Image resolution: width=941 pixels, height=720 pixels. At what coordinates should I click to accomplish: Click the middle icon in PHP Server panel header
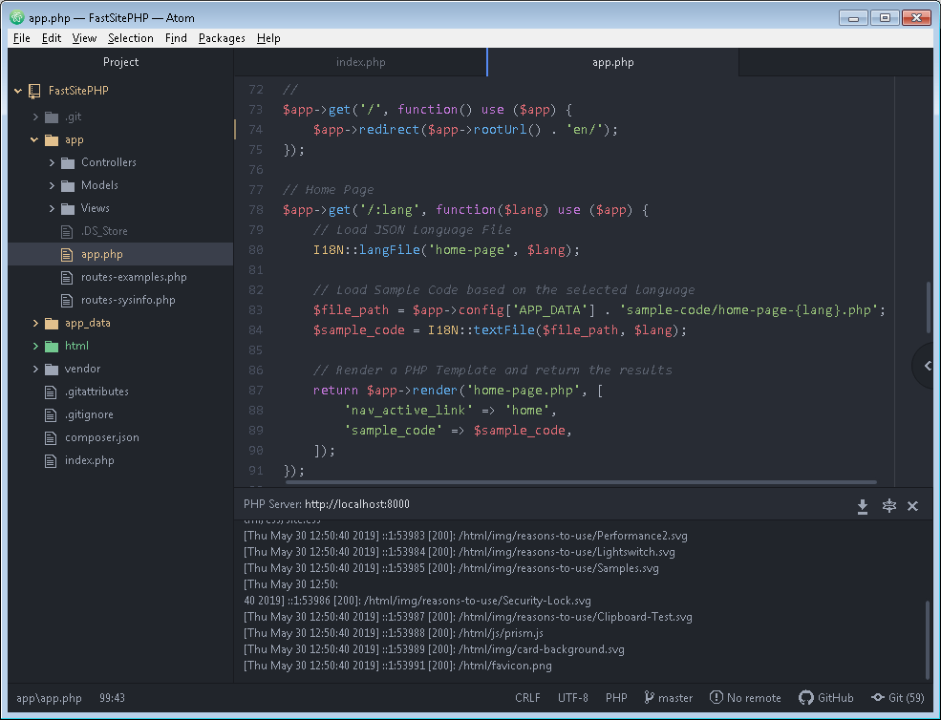click(888, 506)
